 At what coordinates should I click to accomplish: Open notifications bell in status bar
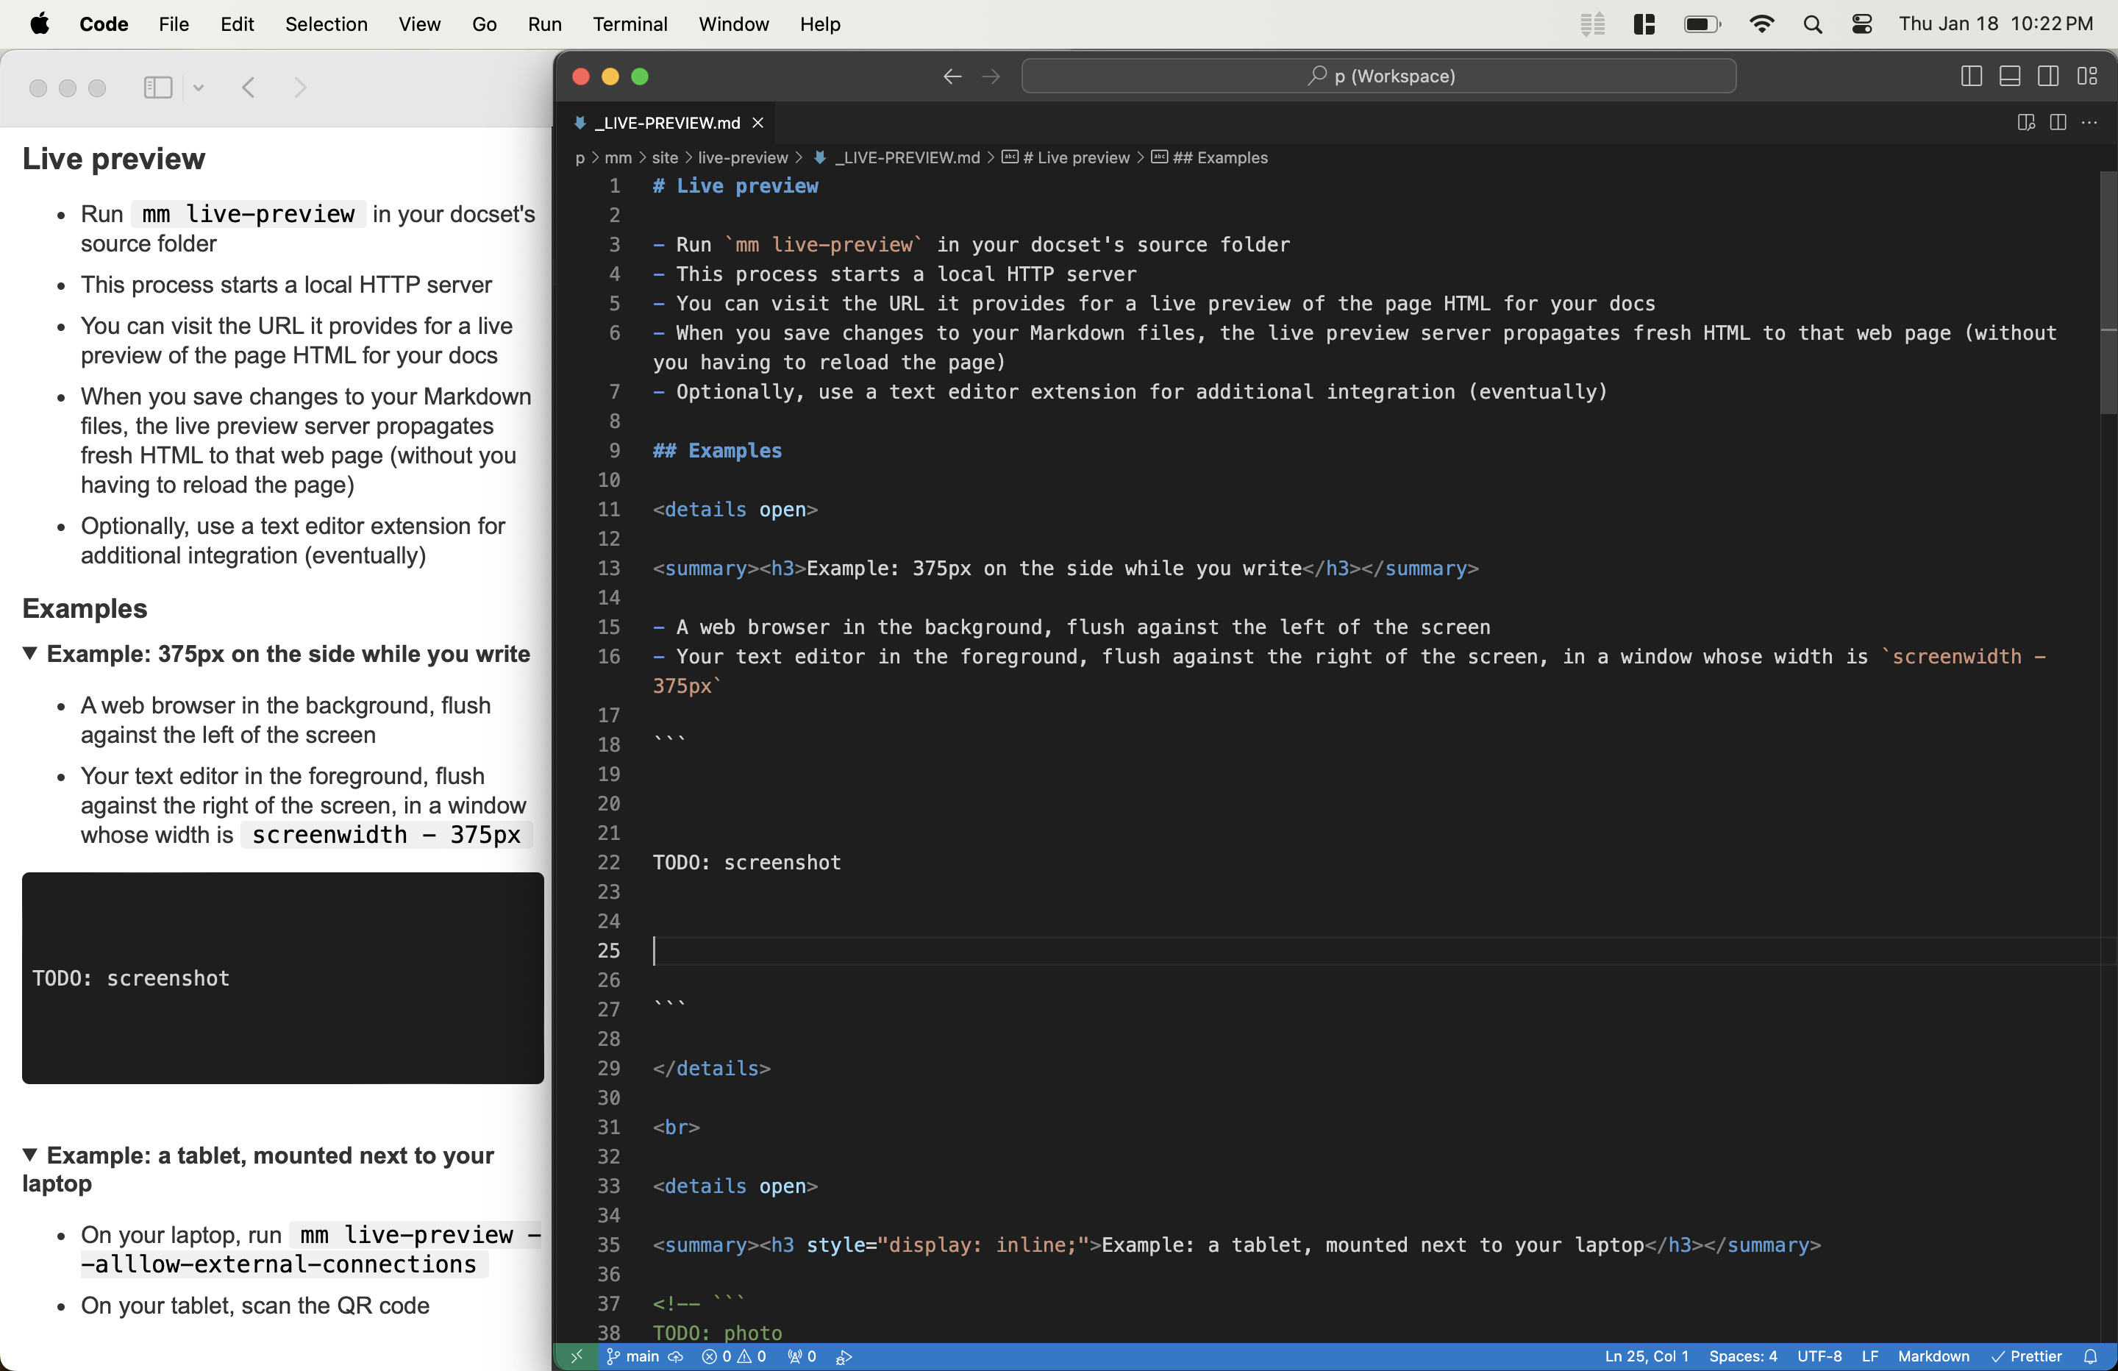click(x=2090, y=1356)
